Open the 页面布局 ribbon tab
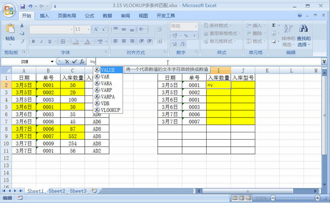 [x=67, y=16]
